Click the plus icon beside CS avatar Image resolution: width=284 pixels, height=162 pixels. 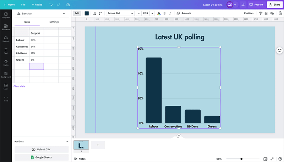[x=235, y=5]
